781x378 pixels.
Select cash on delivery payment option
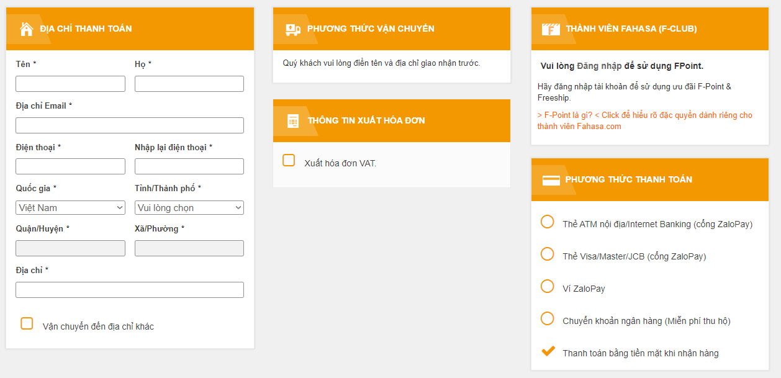548,351
